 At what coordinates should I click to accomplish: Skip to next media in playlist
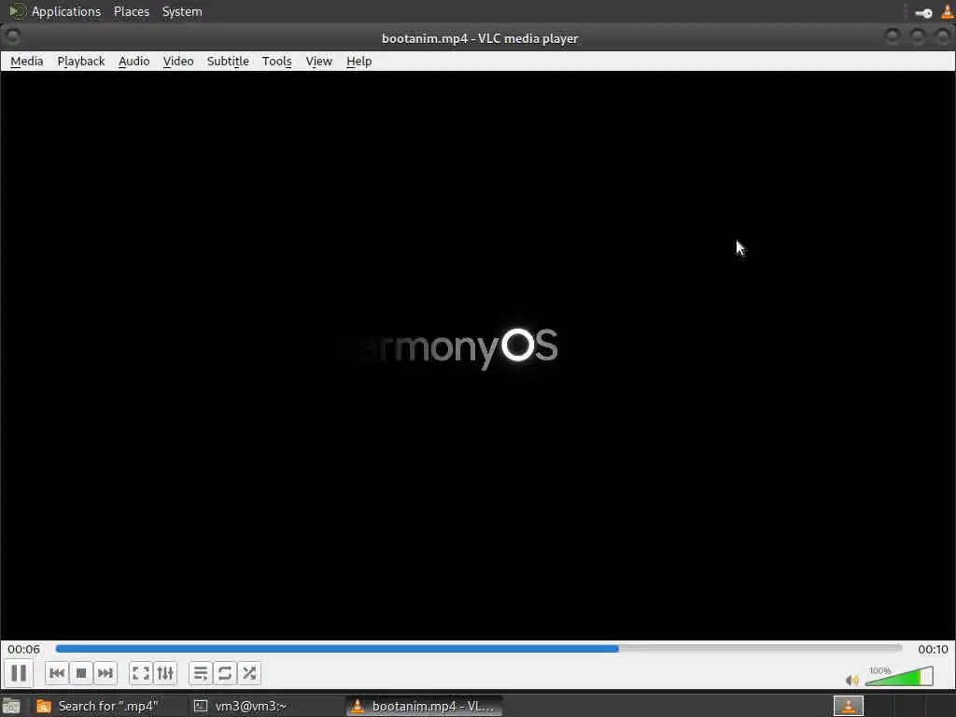click(105, 673)
